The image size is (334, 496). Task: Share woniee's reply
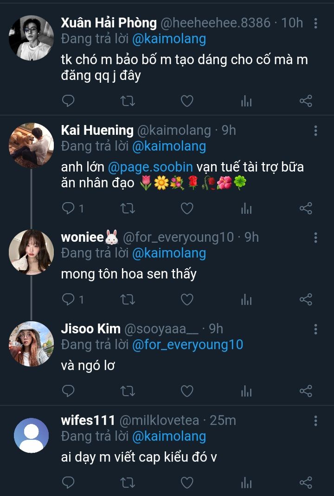click(306, 300)
